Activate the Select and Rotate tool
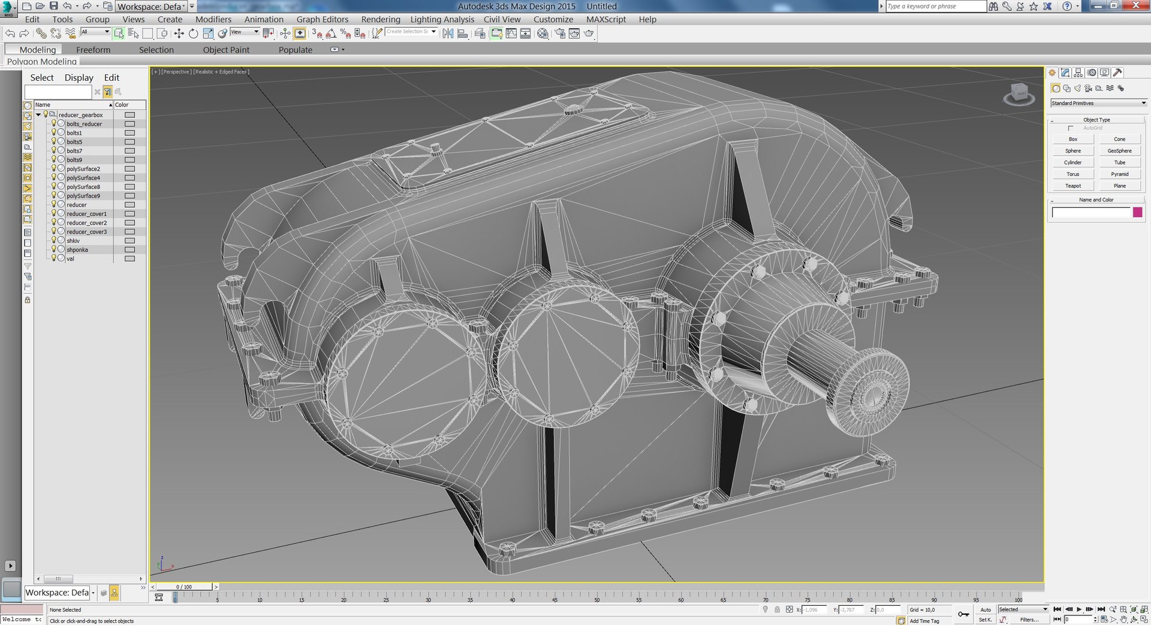The image size is (1151, 625). 193,34
